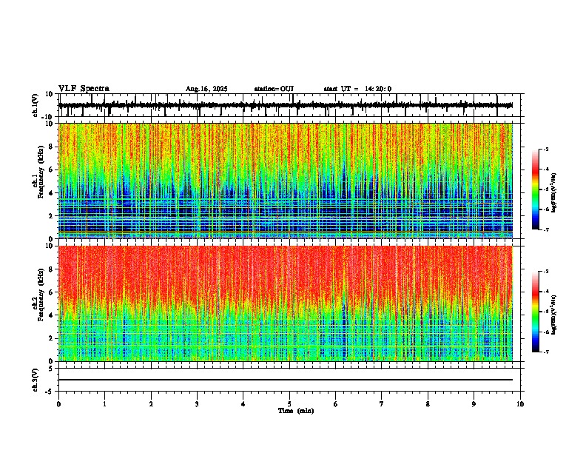Click the '6' tick on the time axis

point(336,404)
